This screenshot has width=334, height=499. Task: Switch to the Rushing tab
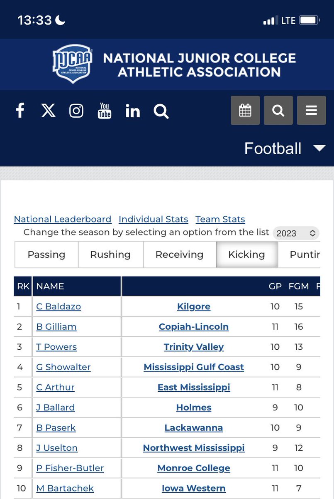click(x=110, y=254)
